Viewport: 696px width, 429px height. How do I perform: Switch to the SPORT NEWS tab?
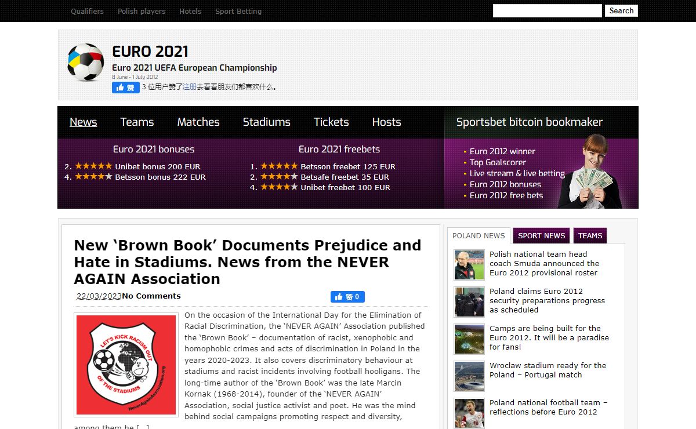[x=541, y=235]
